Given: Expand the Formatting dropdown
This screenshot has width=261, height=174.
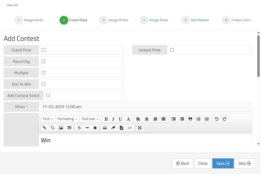Looking at the screenshot, I should [x=67, y=119].
